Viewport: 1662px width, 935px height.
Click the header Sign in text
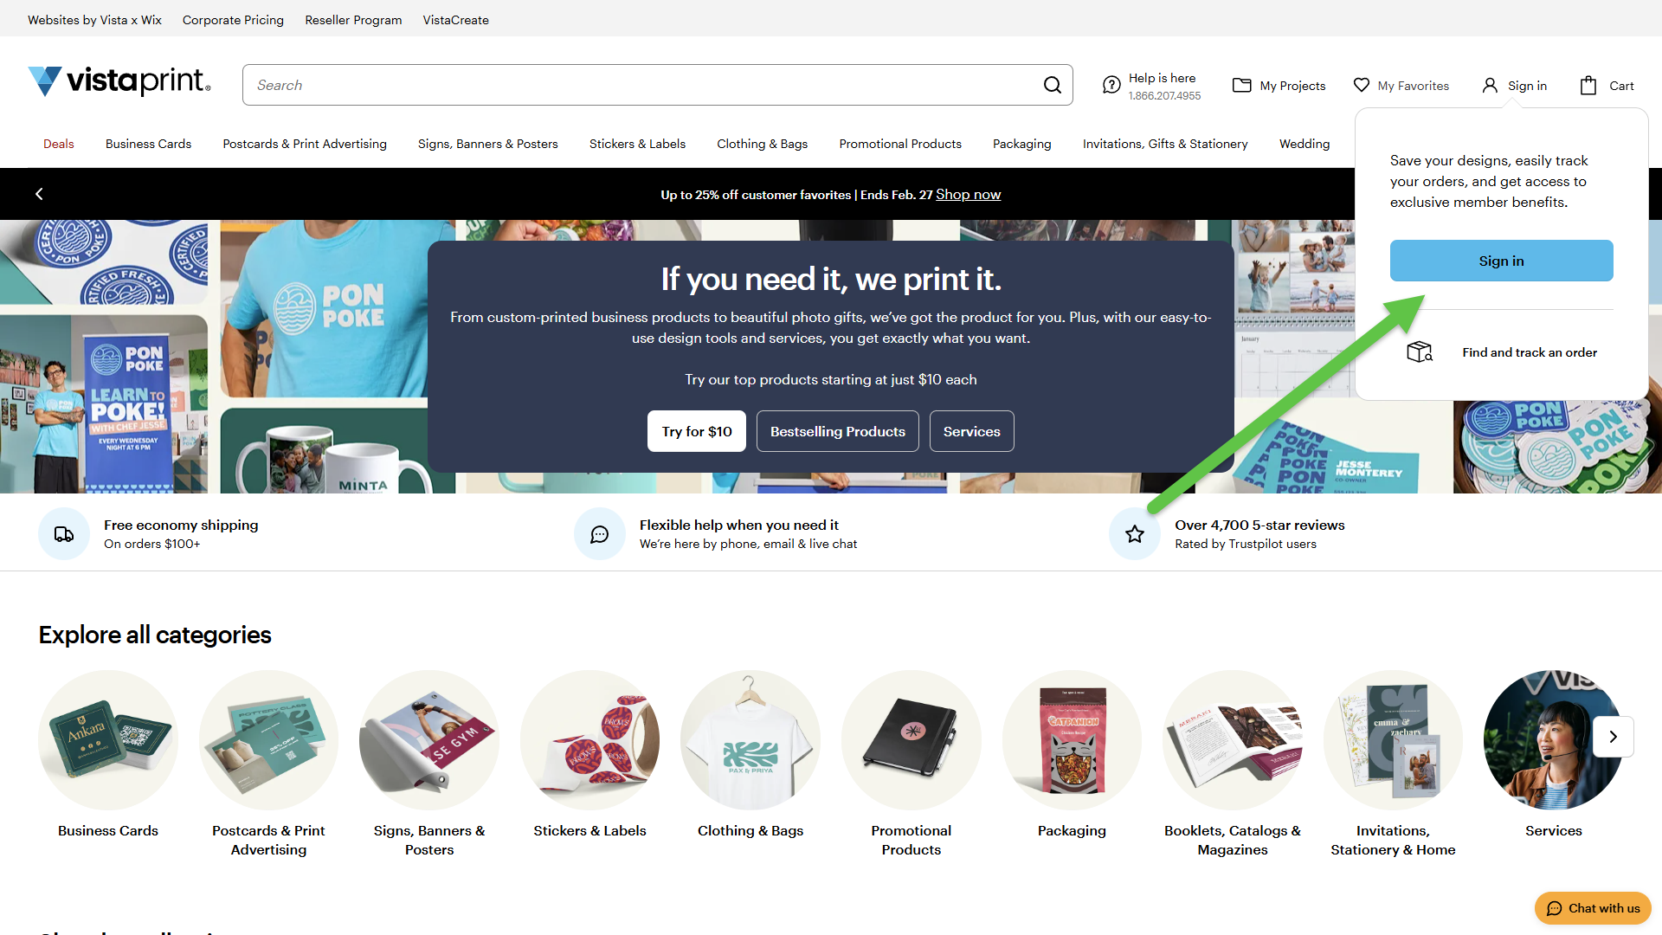click(x=1527, y=86)
